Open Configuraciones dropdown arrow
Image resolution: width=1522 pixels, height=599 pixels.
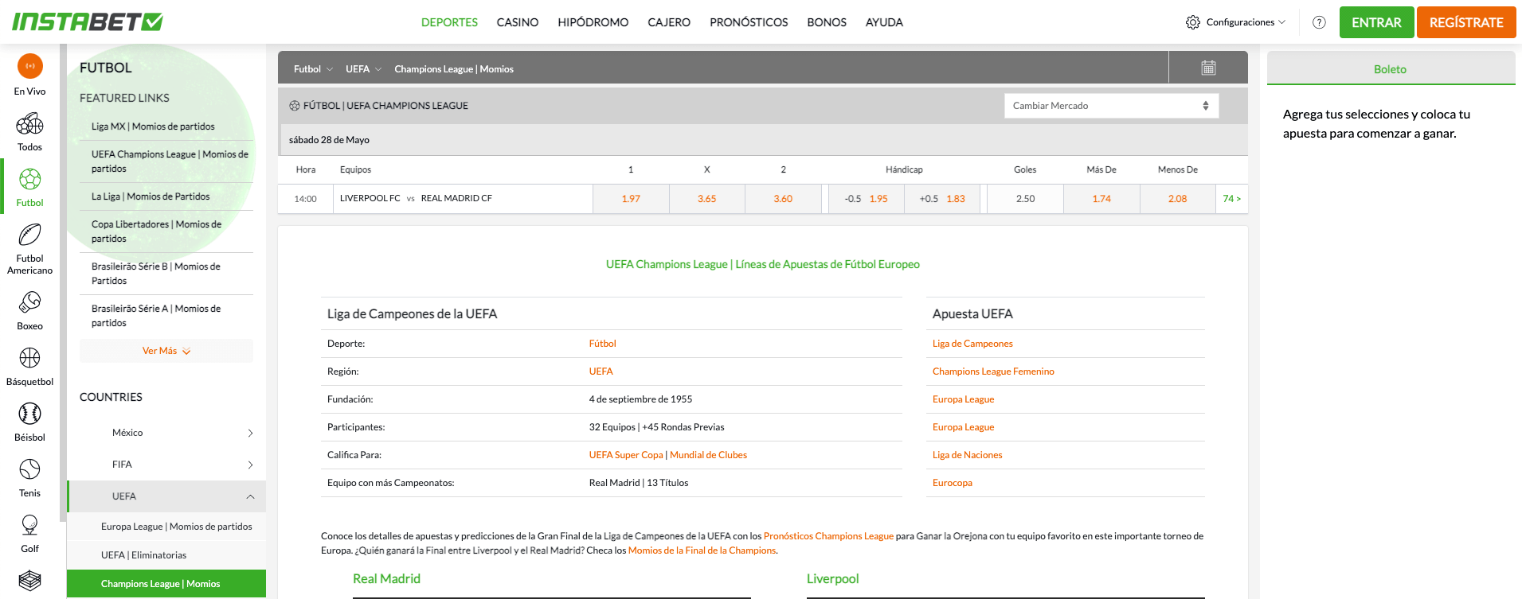click(x=1281, y=22)
